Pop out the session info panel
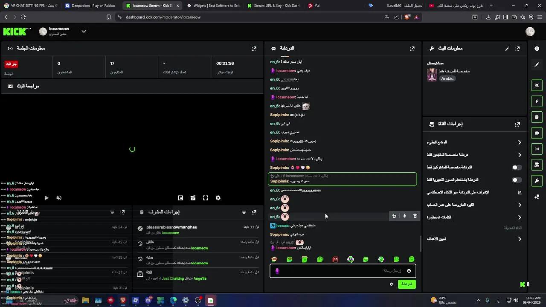The height and width of the screenshot is (307, 546). (x=254, y=49)
